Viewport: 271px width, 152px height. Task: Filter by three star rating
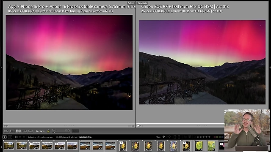click(204, 137)
